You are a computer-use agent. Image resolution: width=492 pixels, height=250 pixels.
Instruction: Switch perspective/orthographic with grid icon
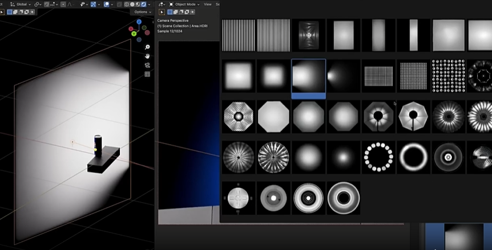coord(147,74)
